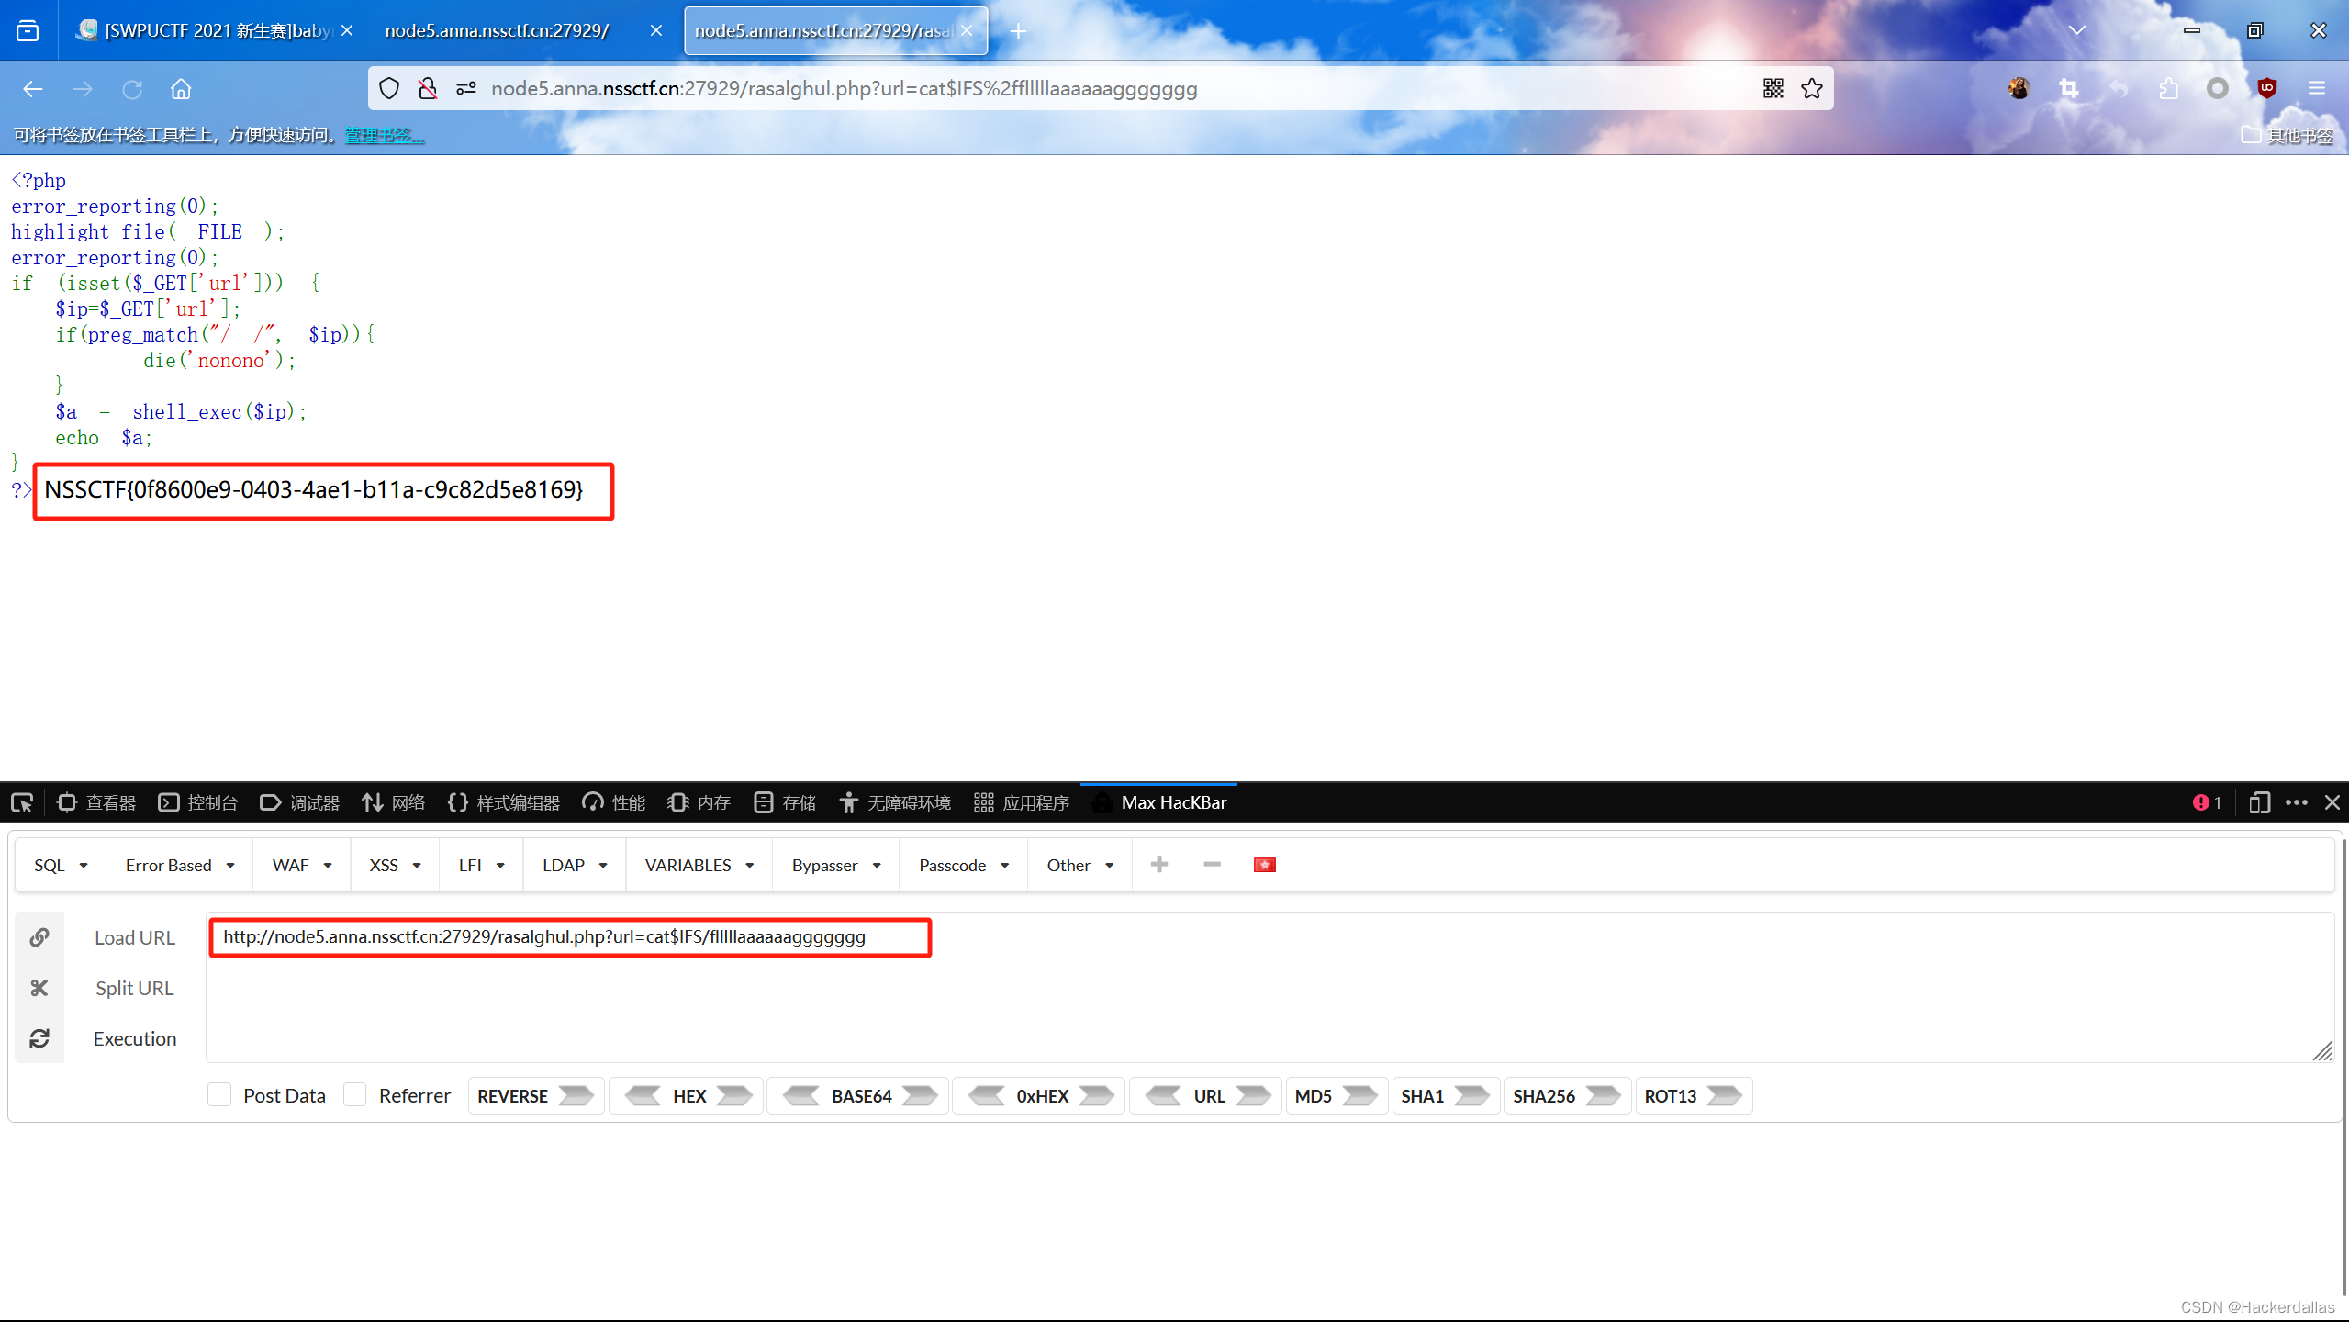Viewport: 2349px width, 1322px height.
Task: Open the 管理书签 bookmarks link
Action: coord(384,135)
